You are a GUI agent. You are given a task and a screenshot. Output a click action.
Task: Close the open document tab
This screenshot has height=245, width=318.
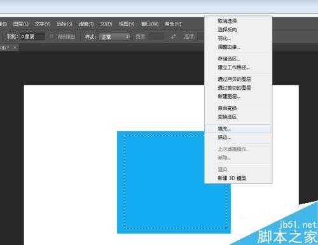(x=15, y=48)
